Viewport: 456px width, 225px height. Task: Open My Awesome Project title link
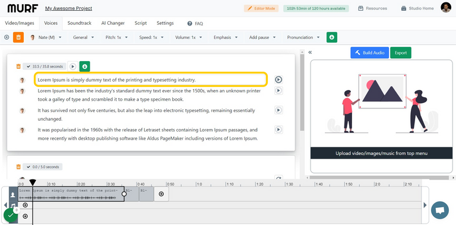(68, 8)
